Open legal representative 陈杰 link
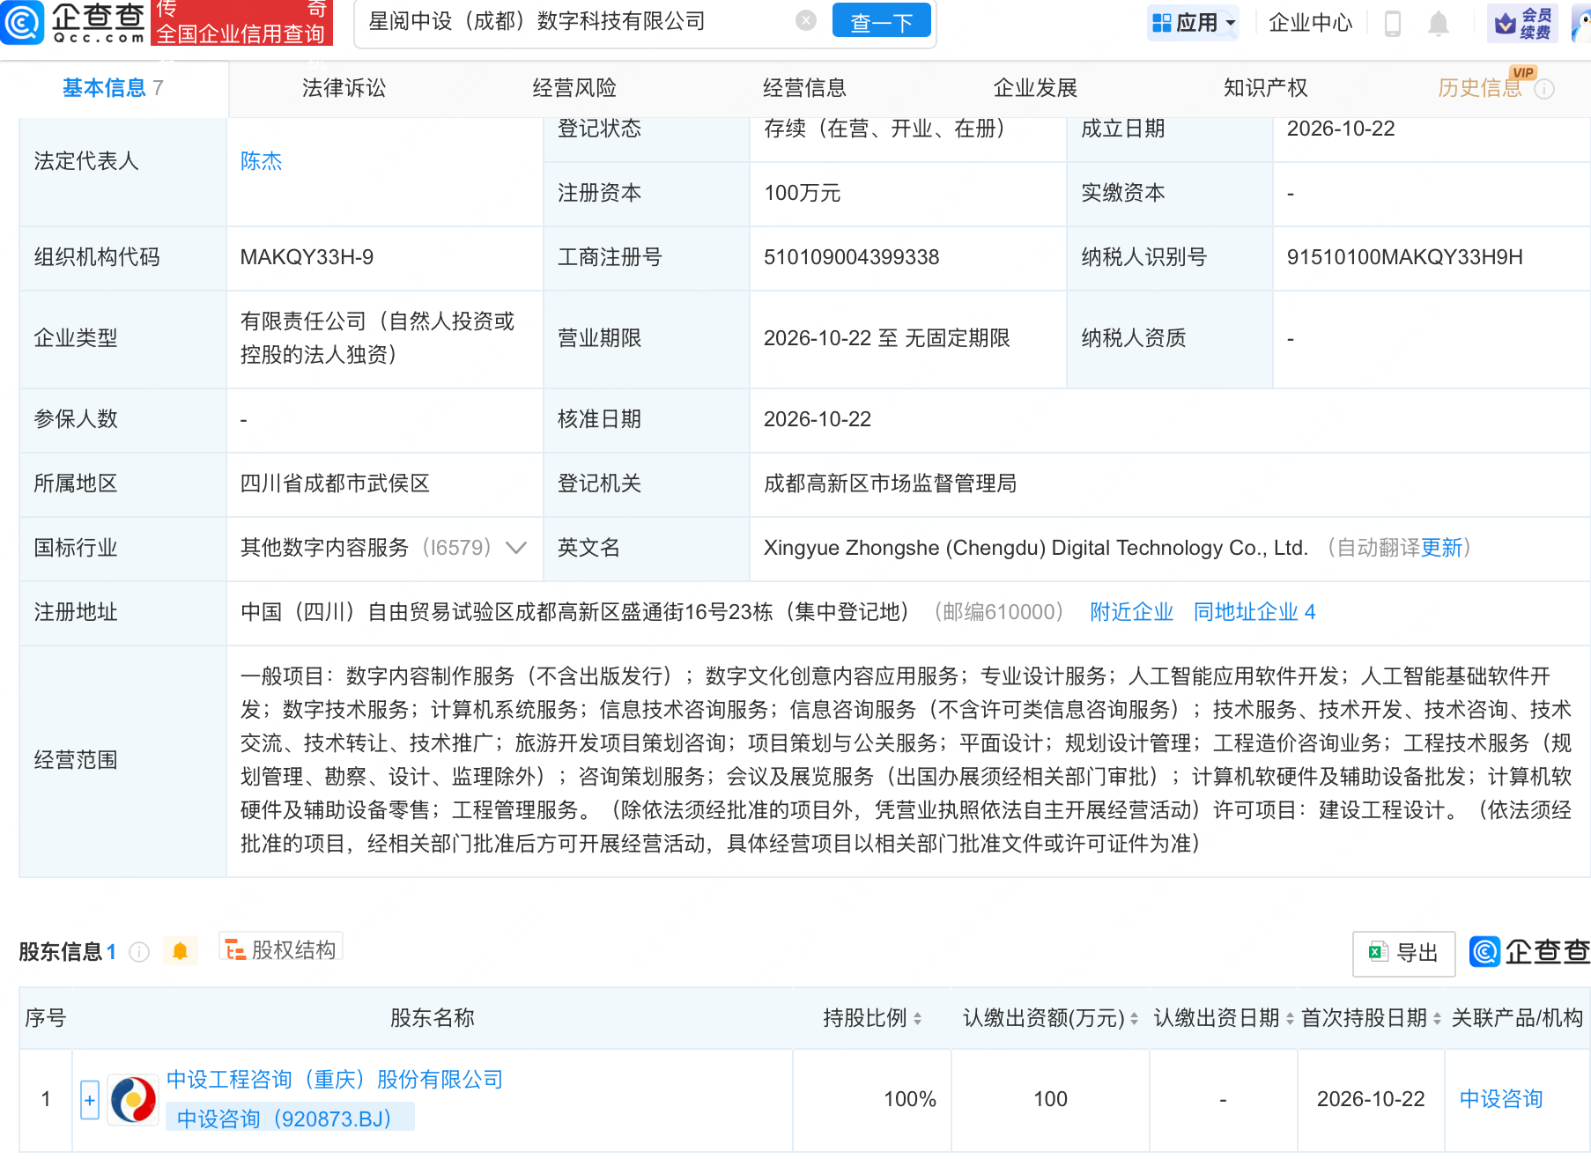This screenshot has width=1591, height=1159. (x=261, y=161)
